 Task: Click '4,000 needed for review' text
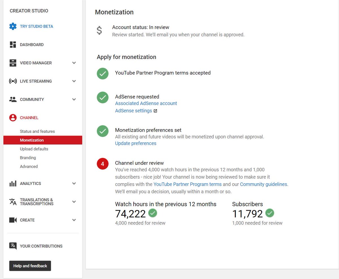pos(140,223)
